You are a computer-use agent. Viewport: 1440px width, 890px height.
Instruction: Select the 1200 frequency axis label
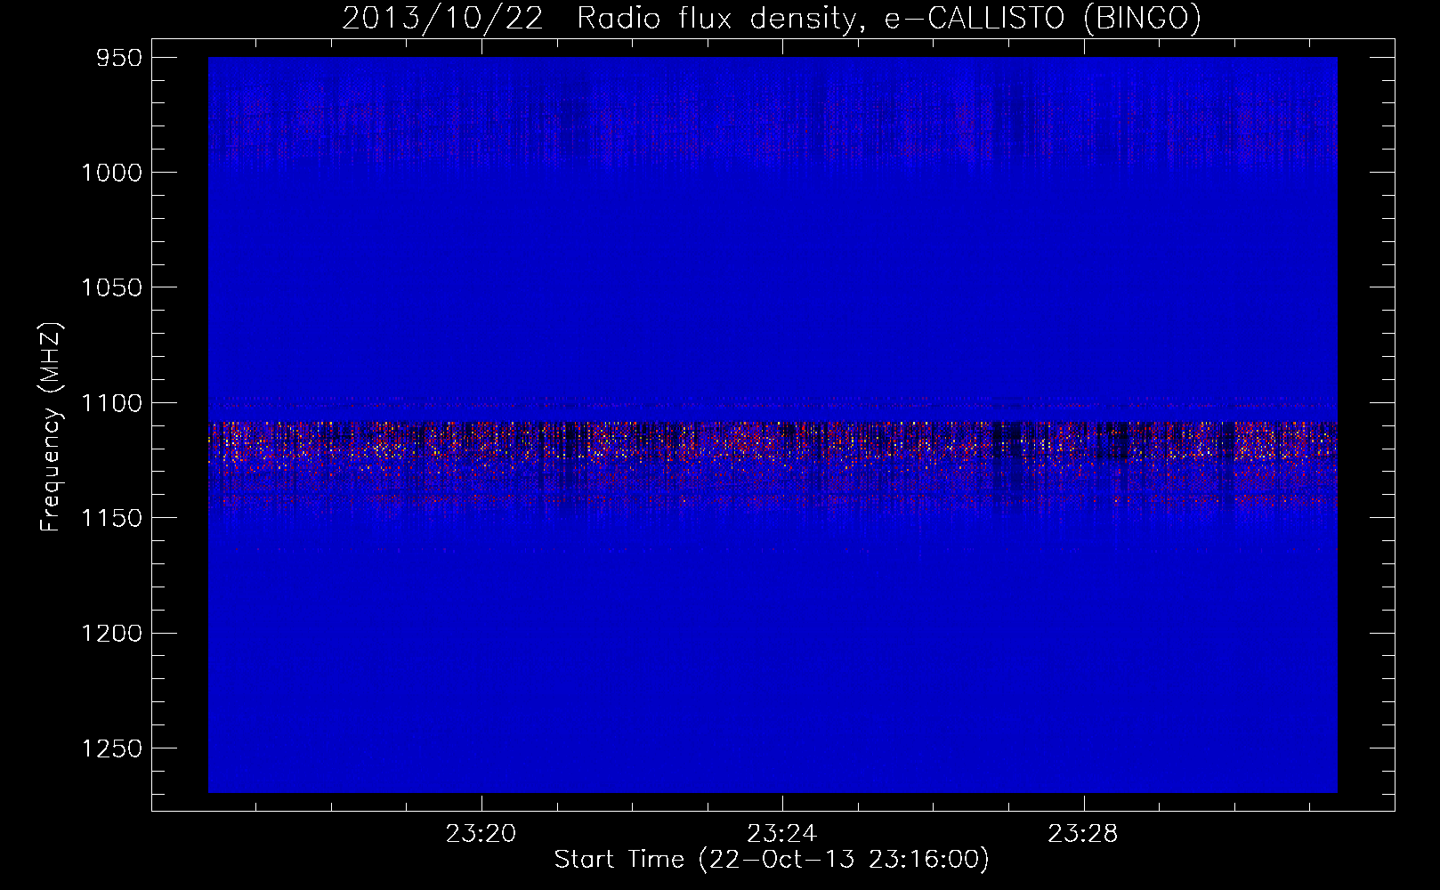tap(110, 633)
